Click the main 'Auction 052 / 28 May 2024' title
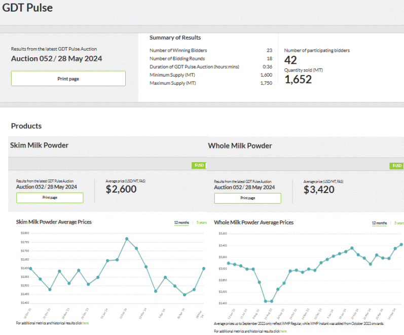The width and height of the screenshot is (404, 335). (x=56, y=59)
